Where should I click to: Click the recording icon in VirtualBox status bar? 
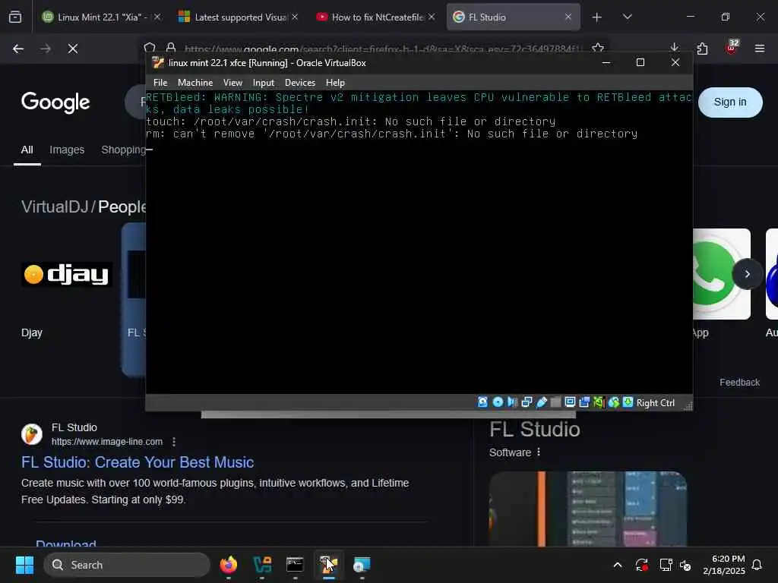pyautogui.click(x=584, y=402)
